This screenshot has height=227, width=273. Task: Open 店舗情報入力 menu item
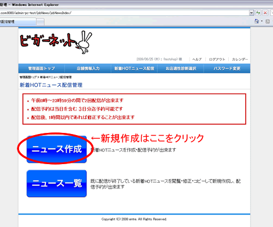(88, 68)
